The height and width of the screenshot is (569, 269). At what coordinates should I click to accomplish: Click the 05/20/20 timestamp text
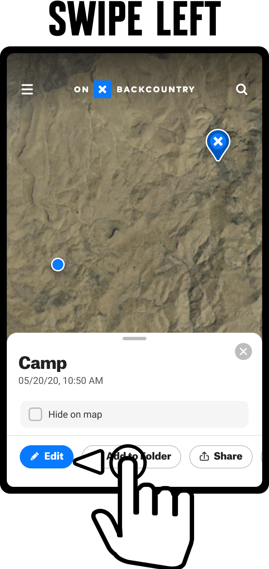click(x=61, y=380)
